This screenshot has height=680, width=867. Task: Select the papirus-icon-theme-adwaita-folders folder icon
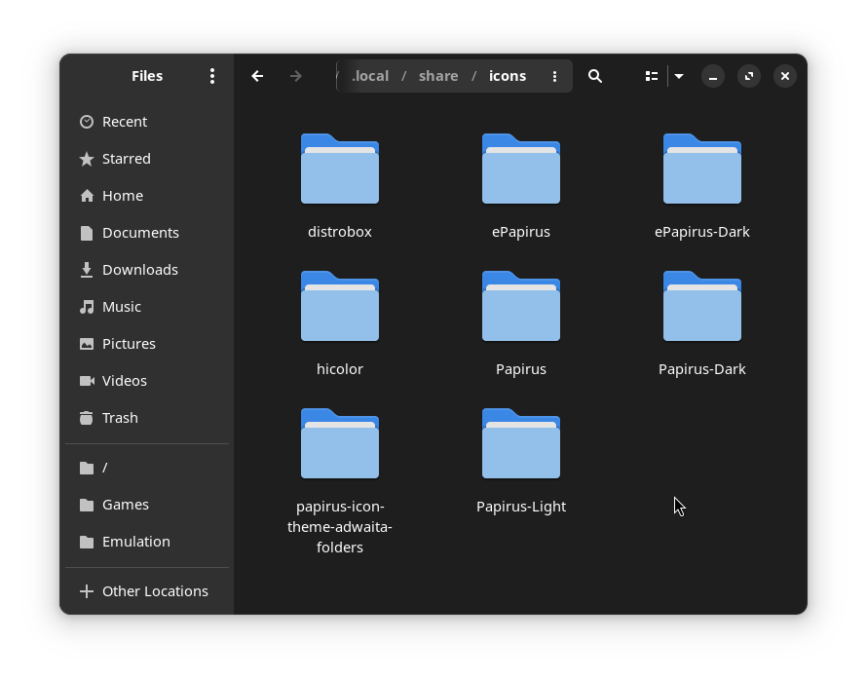[340, 443]
